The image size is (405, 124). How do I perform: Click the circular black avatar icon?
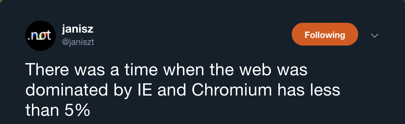pyautogui.click(x=40, y=36)
